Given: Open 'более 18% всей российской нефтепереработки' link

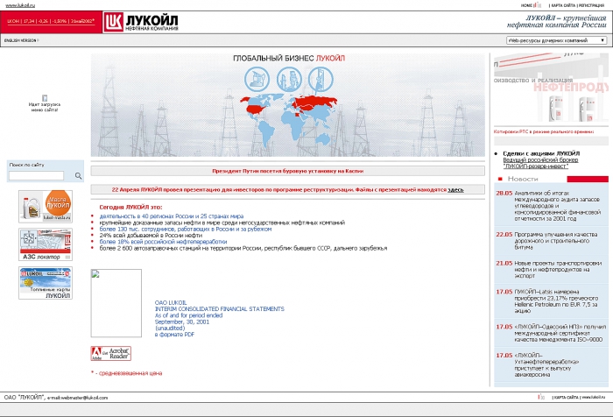Looking at the screenshot, I should click(x=163, y=242).
